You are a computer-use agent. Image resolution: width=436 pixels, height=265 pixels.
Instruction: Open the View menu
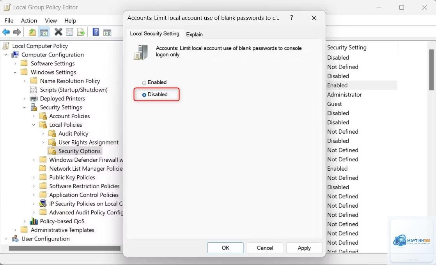[51, 21]
